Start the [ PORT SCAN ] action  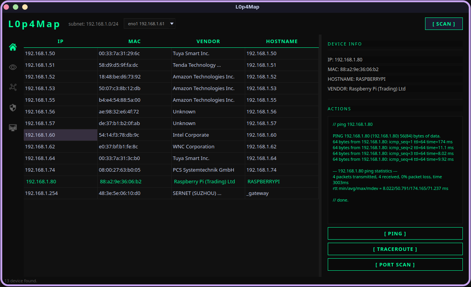[395, 264]
